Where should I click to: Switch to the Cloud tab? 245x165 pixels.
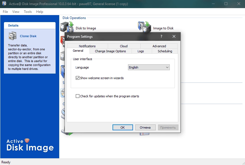click(x=124, y=46)
